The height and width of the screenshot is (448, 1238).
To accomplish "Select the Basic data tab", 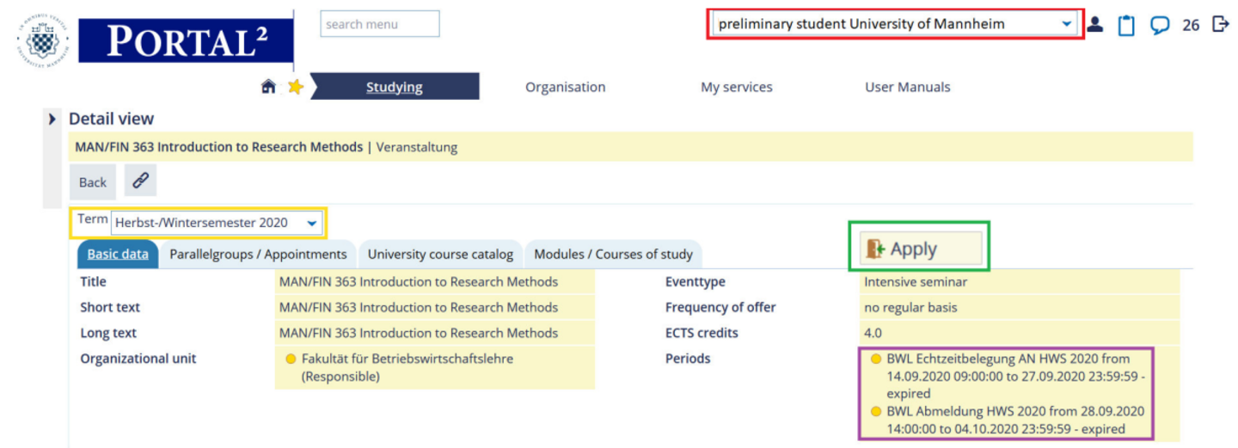I will (x=118, y=254).
